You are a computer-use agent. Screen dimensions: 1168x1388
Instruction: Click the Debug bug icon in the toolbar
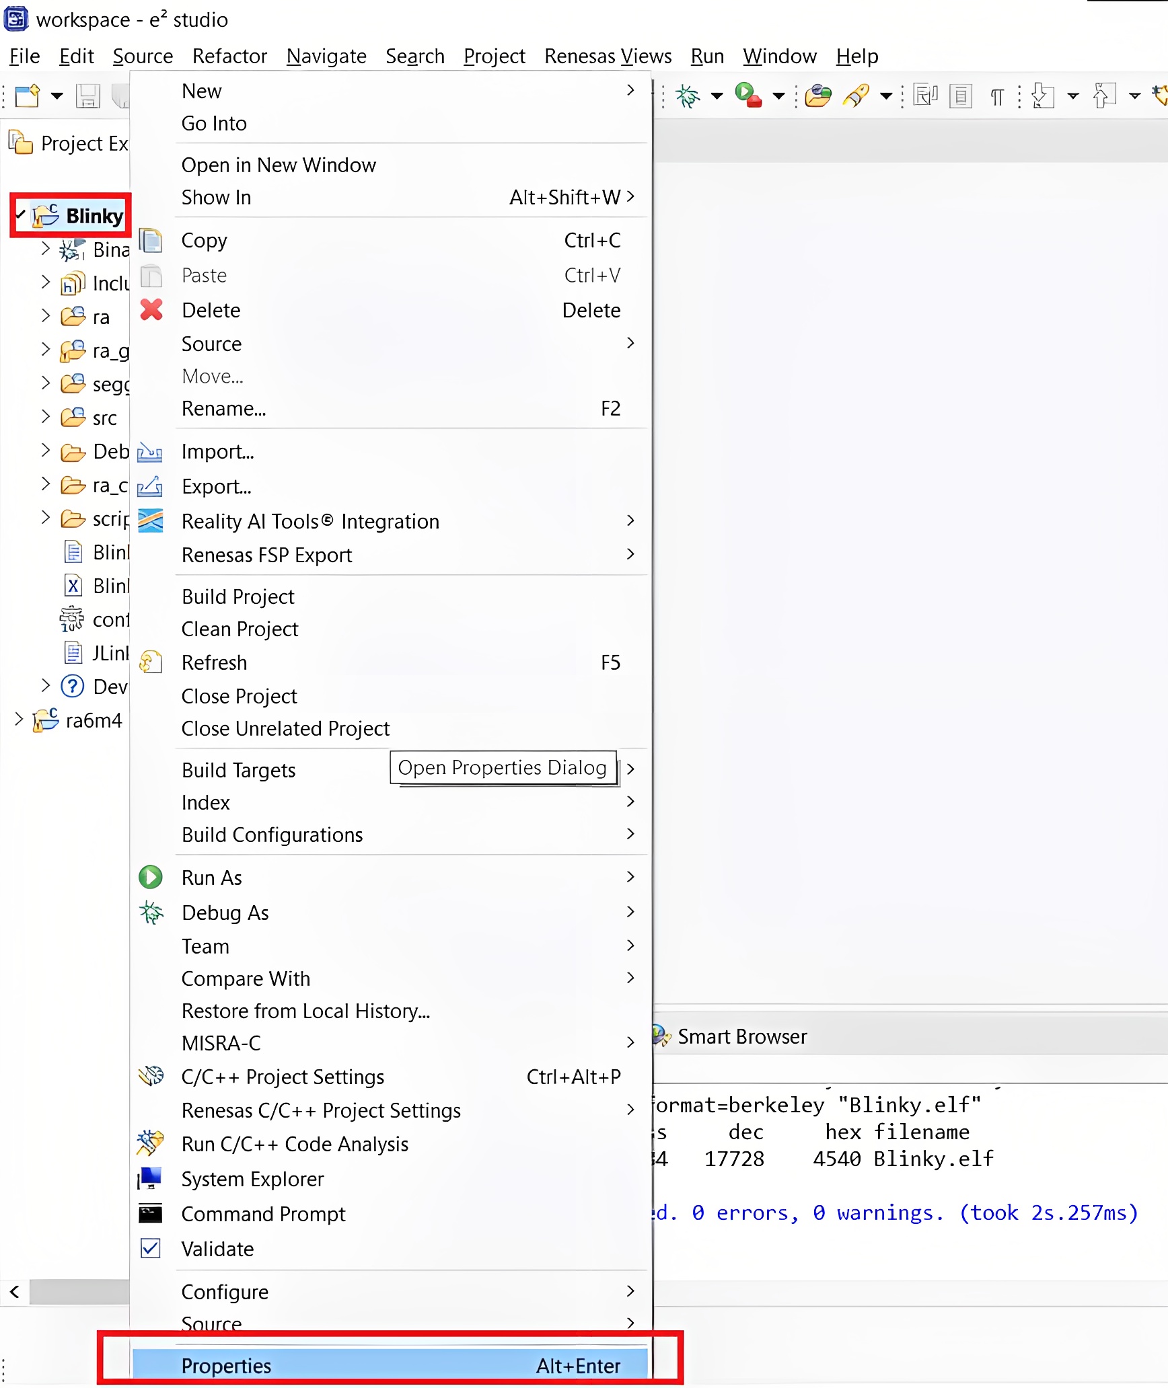688,96
